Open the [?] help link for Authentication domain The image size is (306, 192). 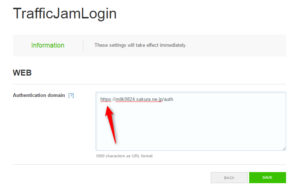coord(71,95)
